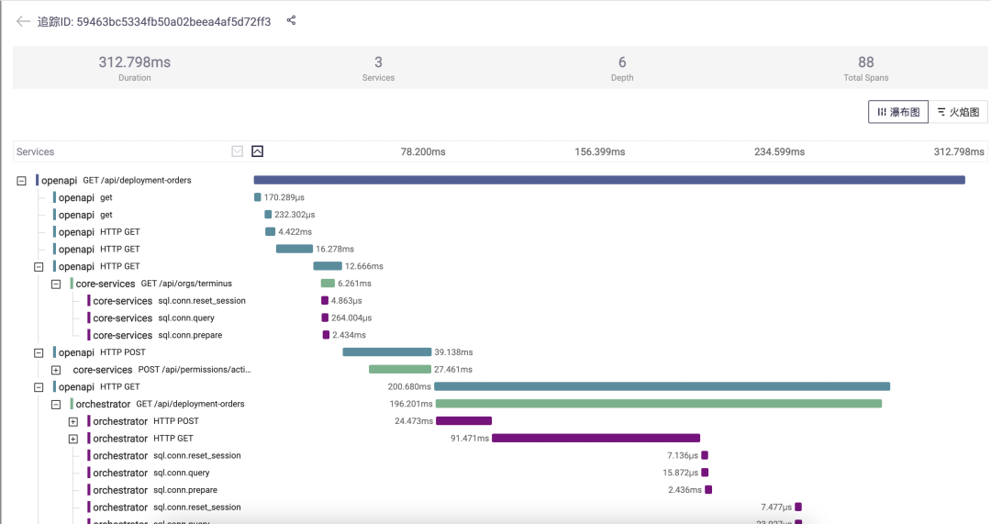
Task: Click the 39.138ms HTTP POST span bar
Action: [x=386, y=352]
